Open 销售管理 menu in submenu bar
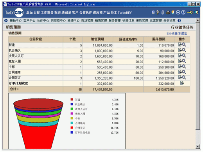 click(101, 21)
